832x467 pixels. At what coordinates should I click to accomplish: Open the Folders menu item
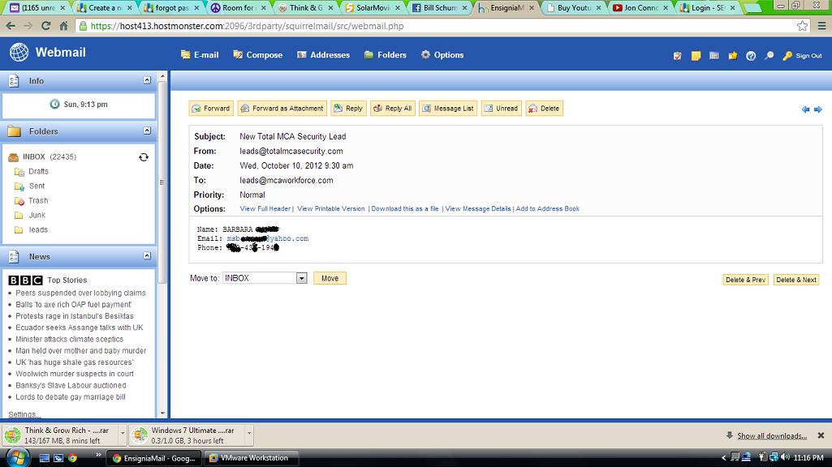pos(386,54)
